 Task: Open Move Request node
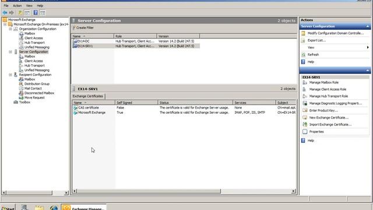coord(34,97)
